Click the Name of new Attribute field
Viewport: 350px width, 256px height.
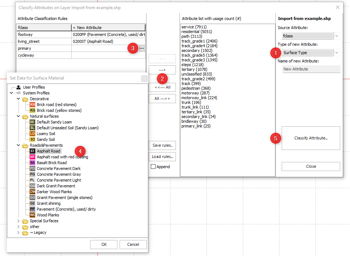tap(311, 69)
